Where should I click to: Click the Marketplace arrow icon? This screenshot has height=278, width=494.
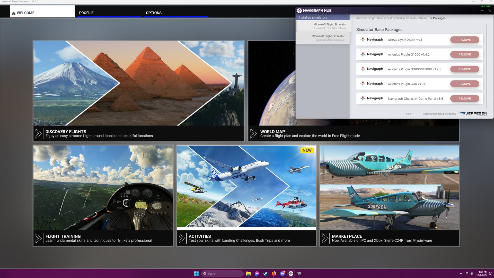325,238
